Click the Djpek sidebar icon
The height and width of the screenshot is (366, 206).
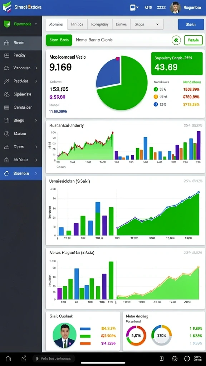click(x=7, y=147)
